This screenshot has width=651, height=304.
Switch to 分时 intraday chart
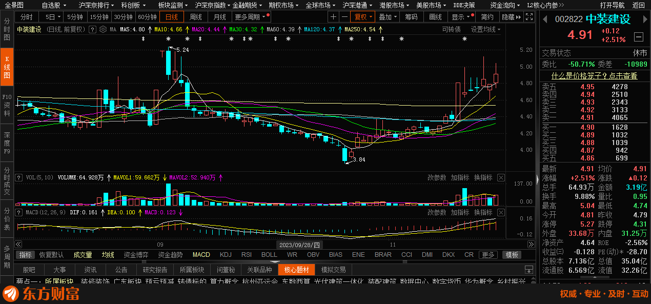coord(26,17)
